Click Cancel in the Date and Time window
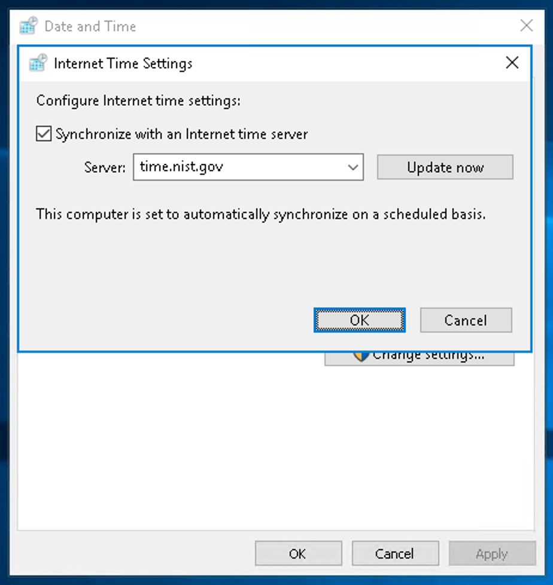Viewport: 553px width, 585px height. pos(395,553)
